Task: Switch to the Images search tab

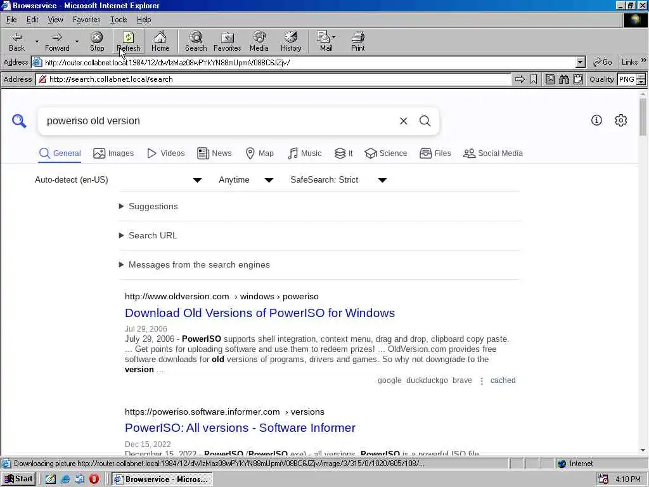Action: point(113,153)
